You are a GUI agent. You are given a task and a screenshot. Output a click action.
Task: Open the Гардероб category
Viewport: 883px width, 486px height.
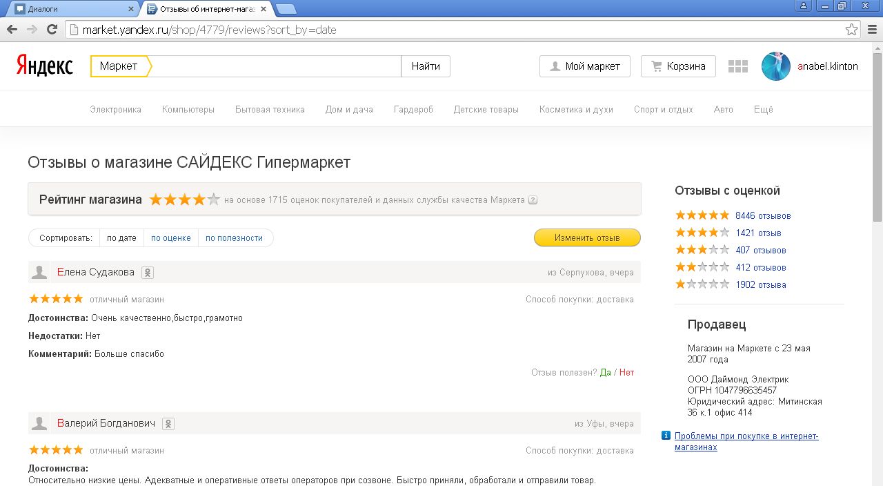413,109
